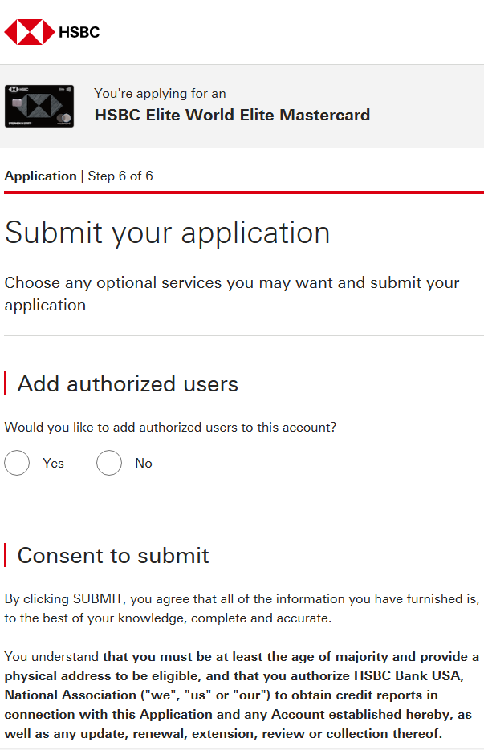The image size is (484, 750).
Task: Click the "Step 6 of 6" indicator
Action: pyautogui.click(x=120, y=176)
